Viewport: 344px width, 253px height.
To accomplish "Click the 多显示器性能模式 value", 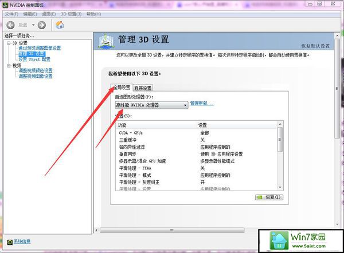I will point(217,161).
